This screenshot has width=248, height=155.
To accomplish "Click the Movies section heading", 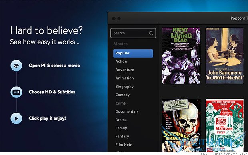I will (120, 44).
